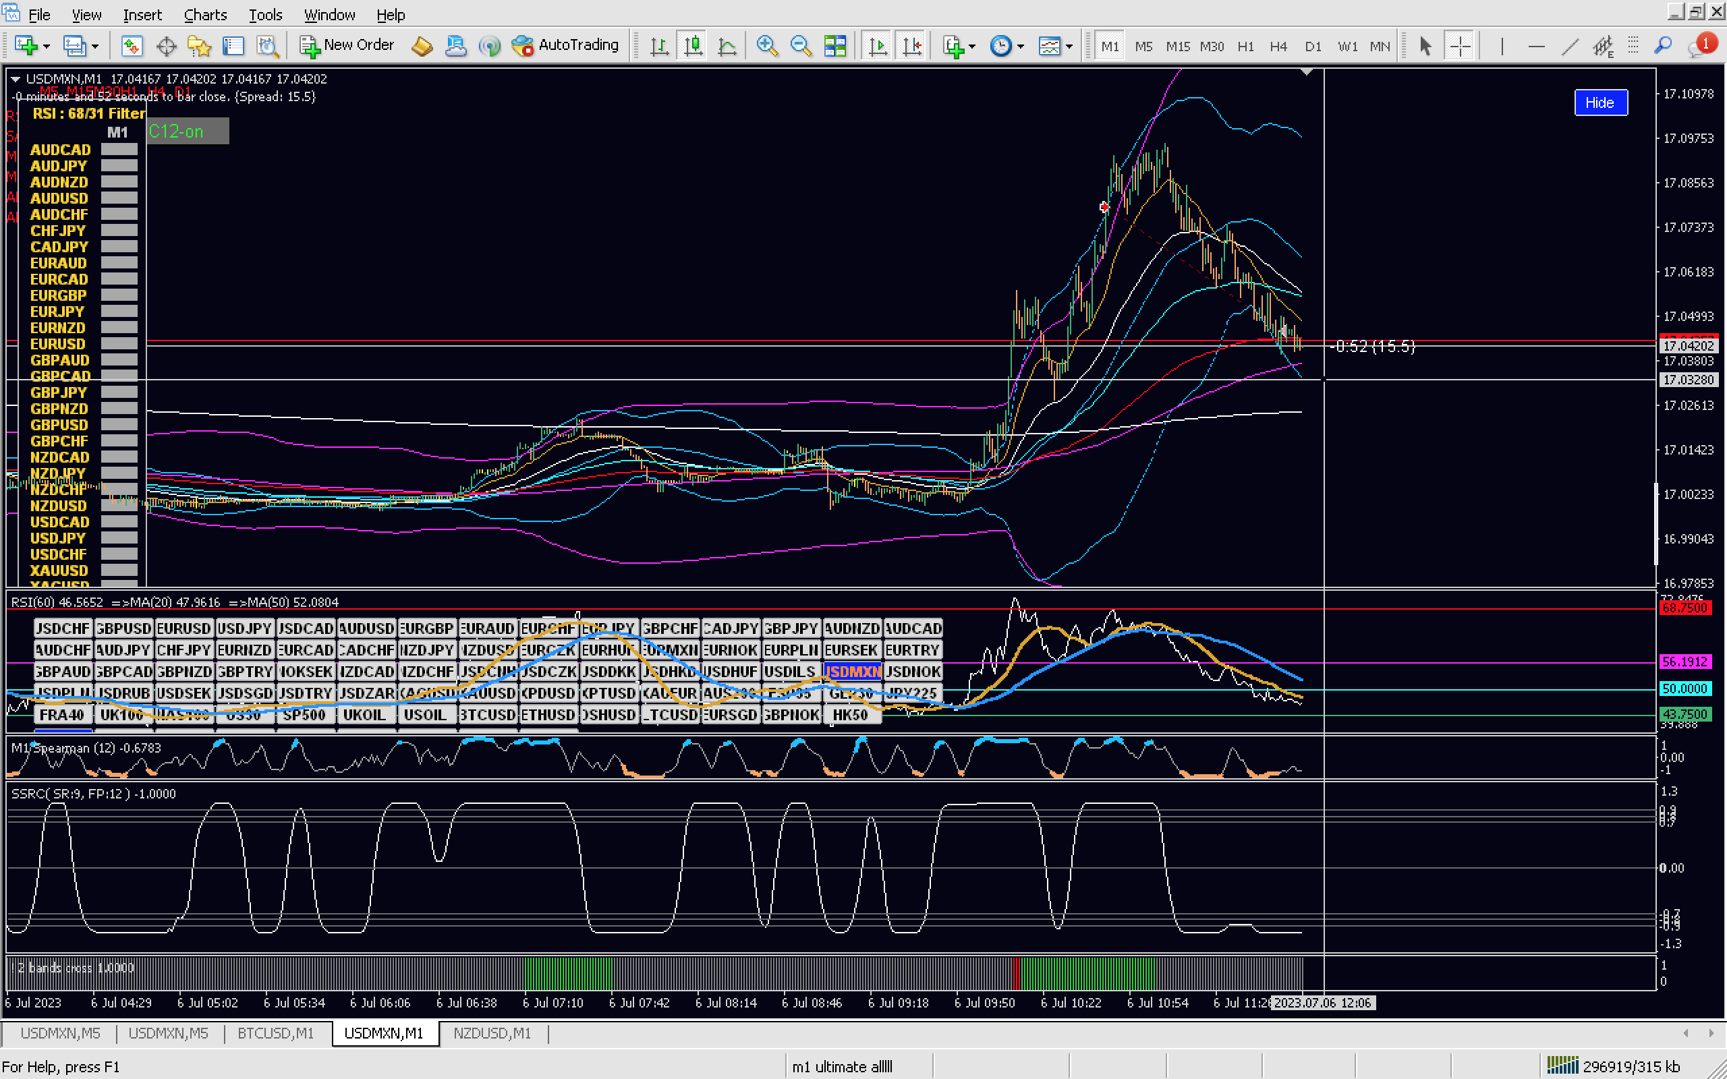This screenshot has height=1079, width=1727.
Task: Select the Crosshair cursor tool
Action: point(1460,47)
